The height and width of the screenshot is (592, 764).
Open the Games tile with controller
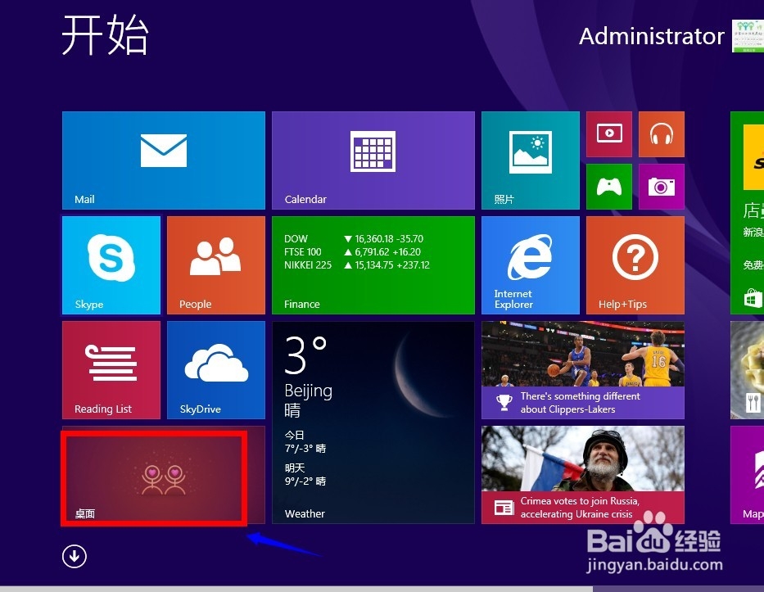click(609, 187)
